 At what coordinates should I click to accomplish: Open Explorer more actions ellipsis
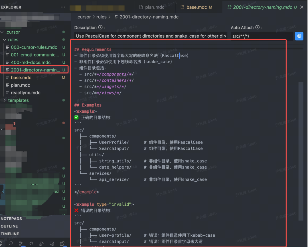coord(63,7)
